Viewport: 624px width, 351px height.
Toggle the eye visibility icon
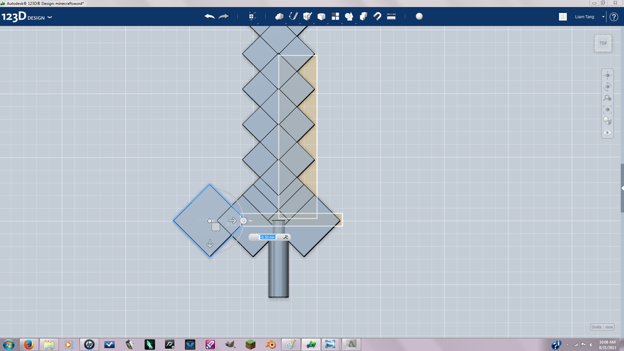(607, 133)
